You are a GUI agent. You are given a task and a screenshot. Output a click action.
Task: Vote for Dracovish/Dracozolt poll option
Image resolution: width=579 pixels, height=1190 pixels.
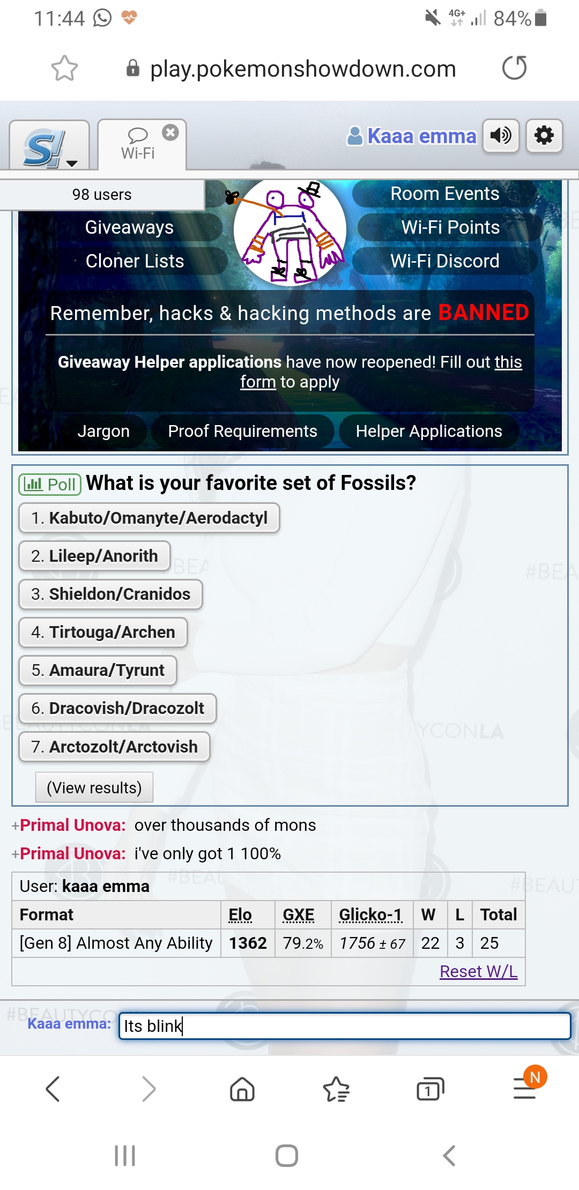(x=117, y=708)
